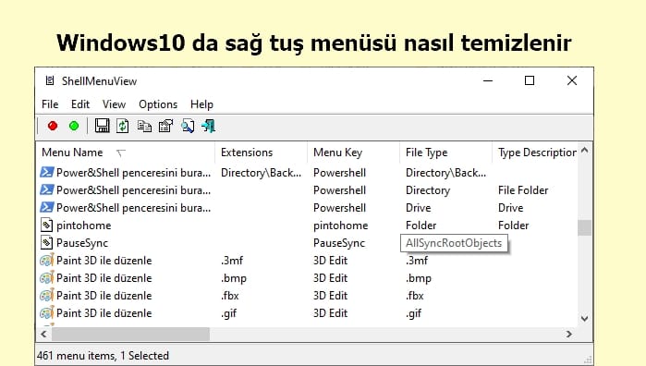
Task: Click ShellMenuView title bar app icon
Action: pos(50,80)
